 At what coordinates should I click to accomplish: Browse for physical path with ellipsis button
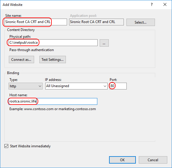pos(104,43)
